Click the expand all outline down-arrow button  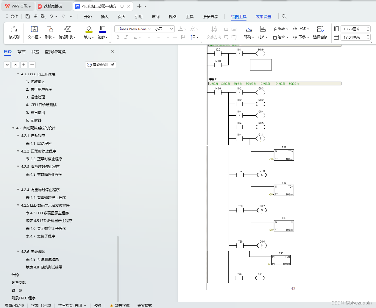point(7,65)
